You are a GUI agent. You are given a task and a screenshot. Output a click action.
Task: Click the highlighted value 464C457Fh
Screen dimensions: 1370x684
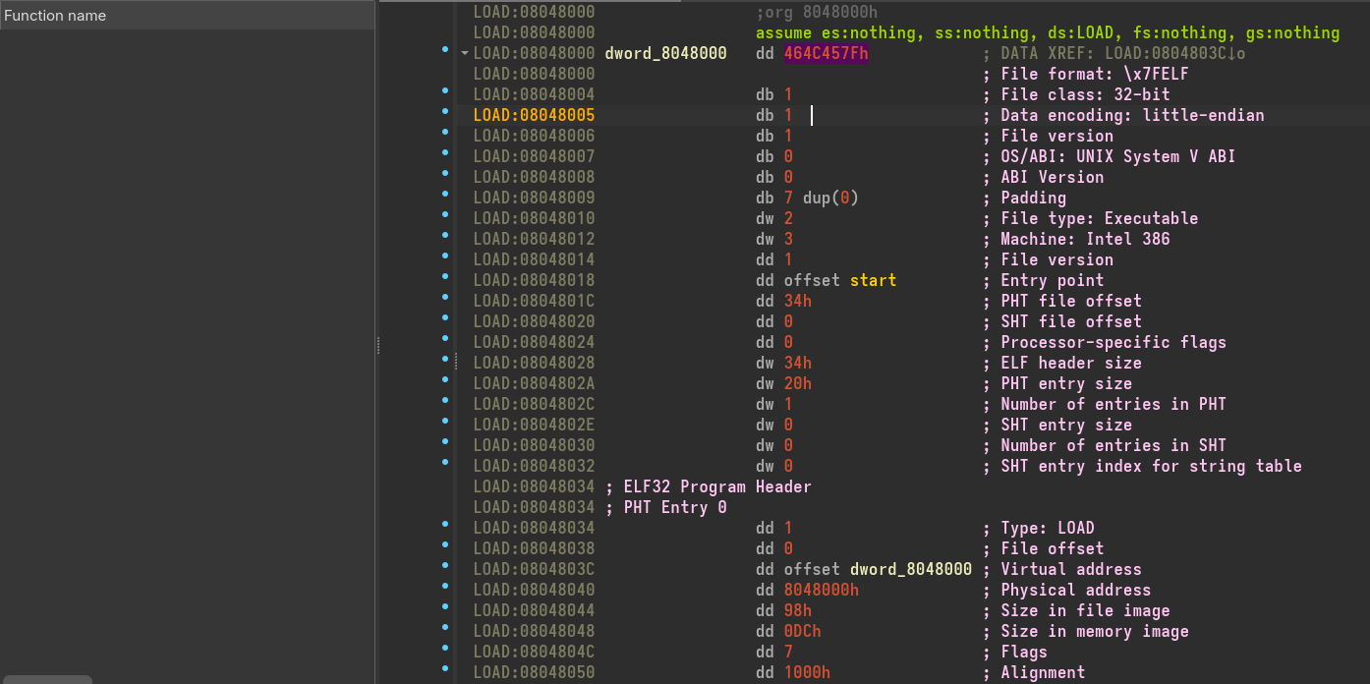(x=826, y=53)
